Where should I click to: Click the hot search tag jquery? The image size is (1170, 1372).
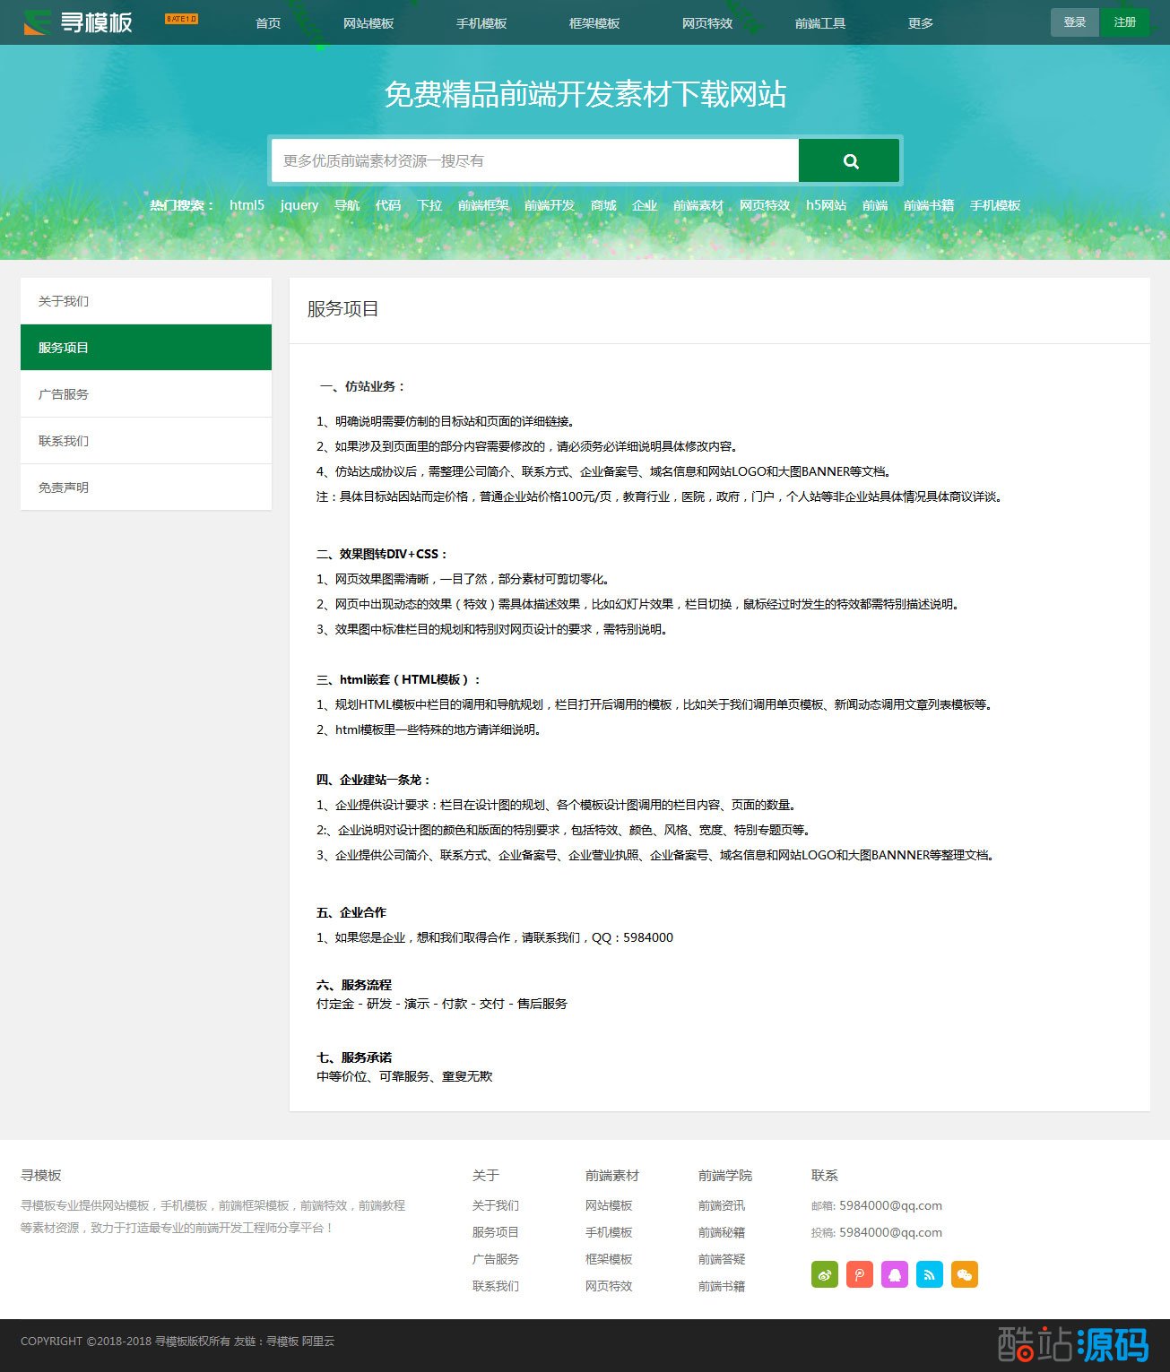click(x=299, y=205)
